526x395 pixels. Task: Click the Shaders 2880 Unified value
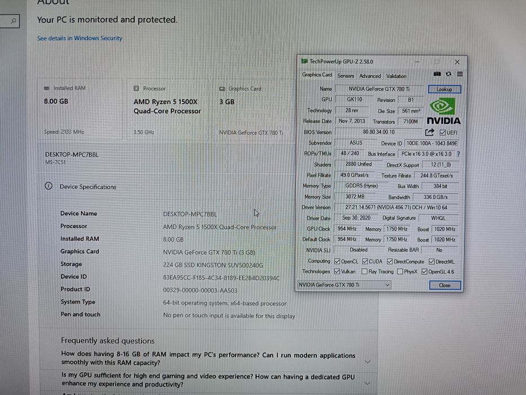[358, 164]
